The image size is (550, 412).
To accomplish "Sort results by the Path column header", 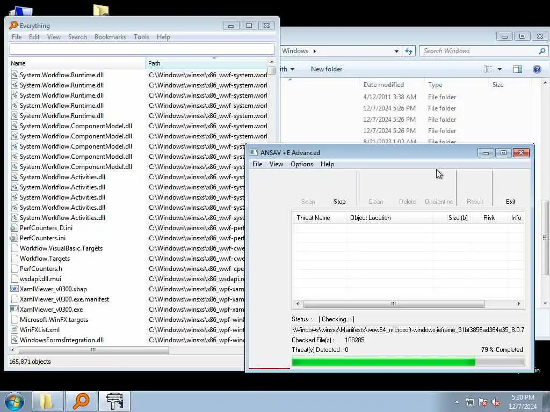I will coord(207,63).
